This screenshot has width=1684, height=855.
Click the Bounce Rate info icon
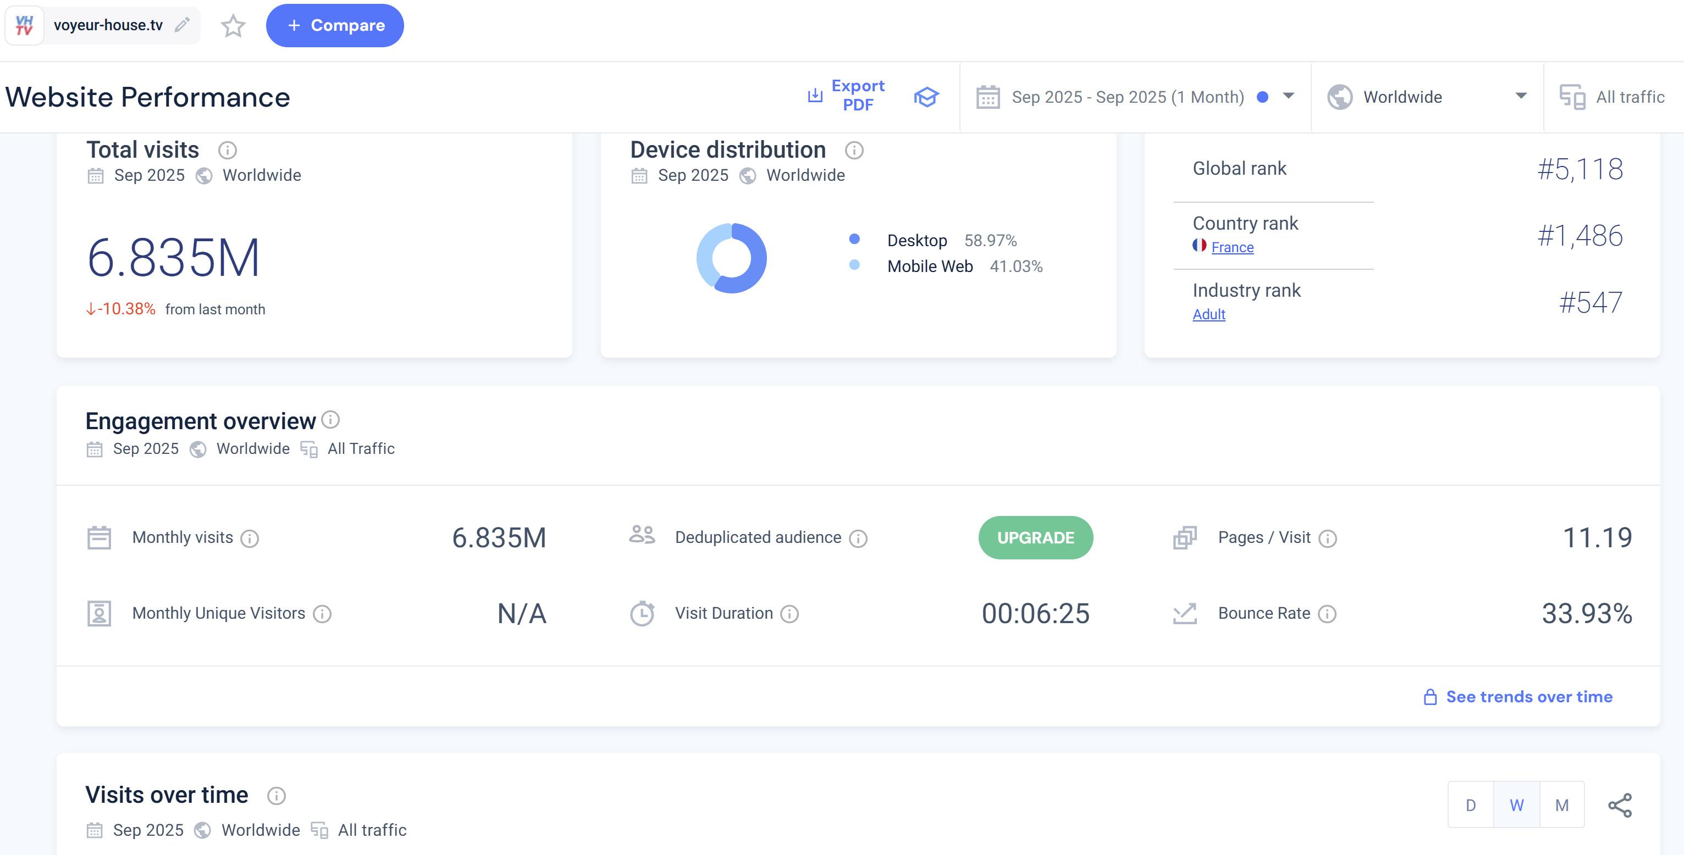(x=1327, y=613)
